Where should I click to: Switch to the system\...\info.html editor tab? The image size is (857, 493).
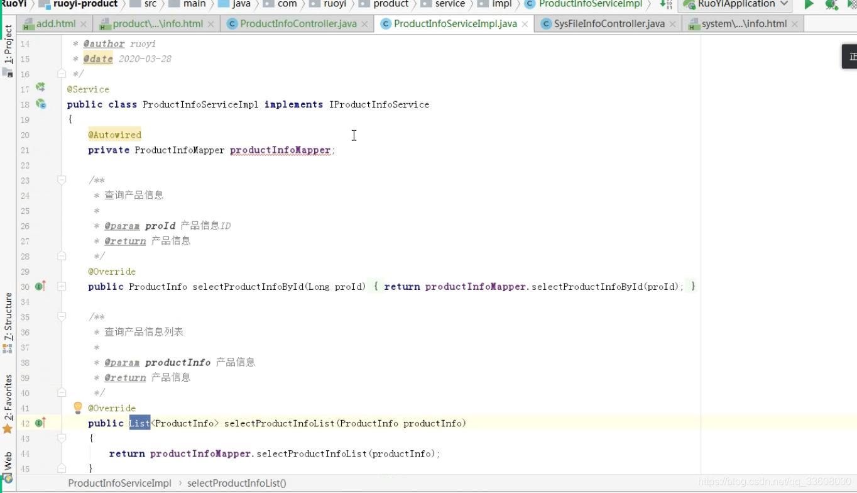[744, 24]
